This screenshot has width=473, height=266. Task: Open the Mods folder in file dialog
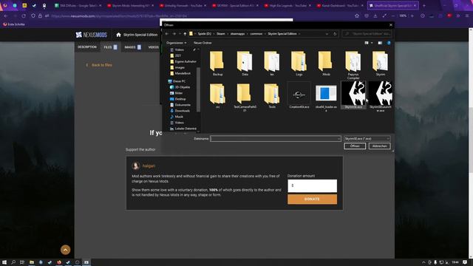pyautogui.click(x=326, y=64)
